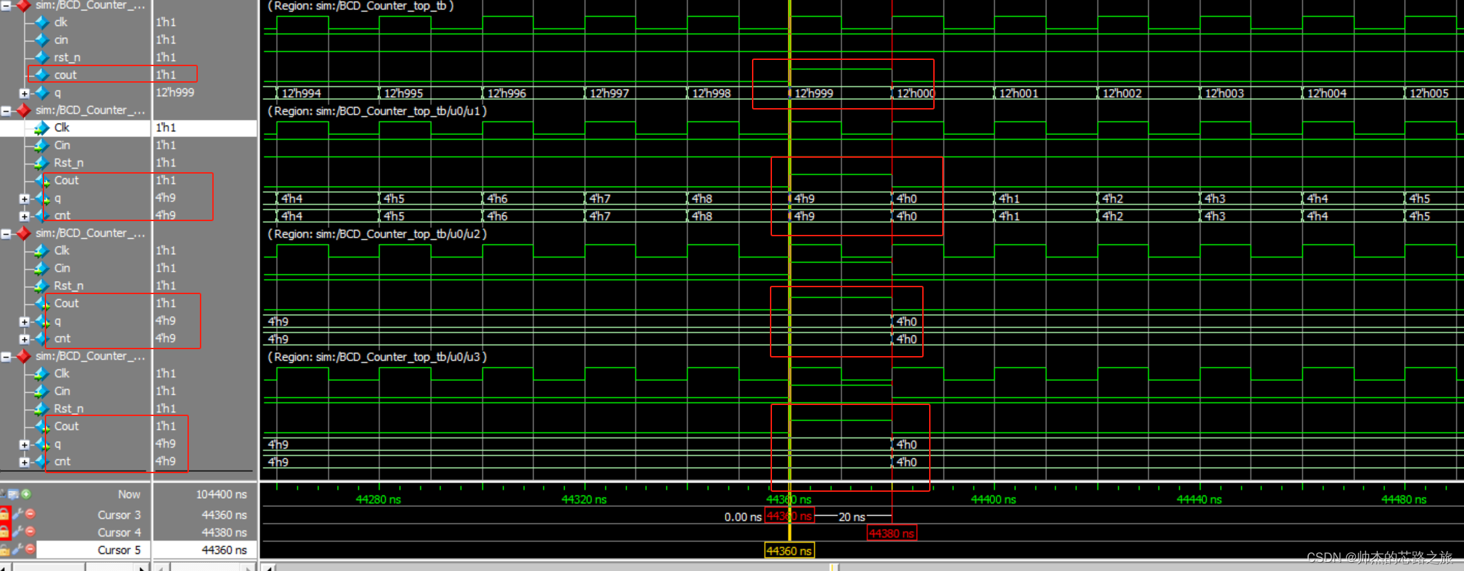1464x571 pixels.
Task: Click the 12'h997 bus value in the waveform
Action: 609,93
